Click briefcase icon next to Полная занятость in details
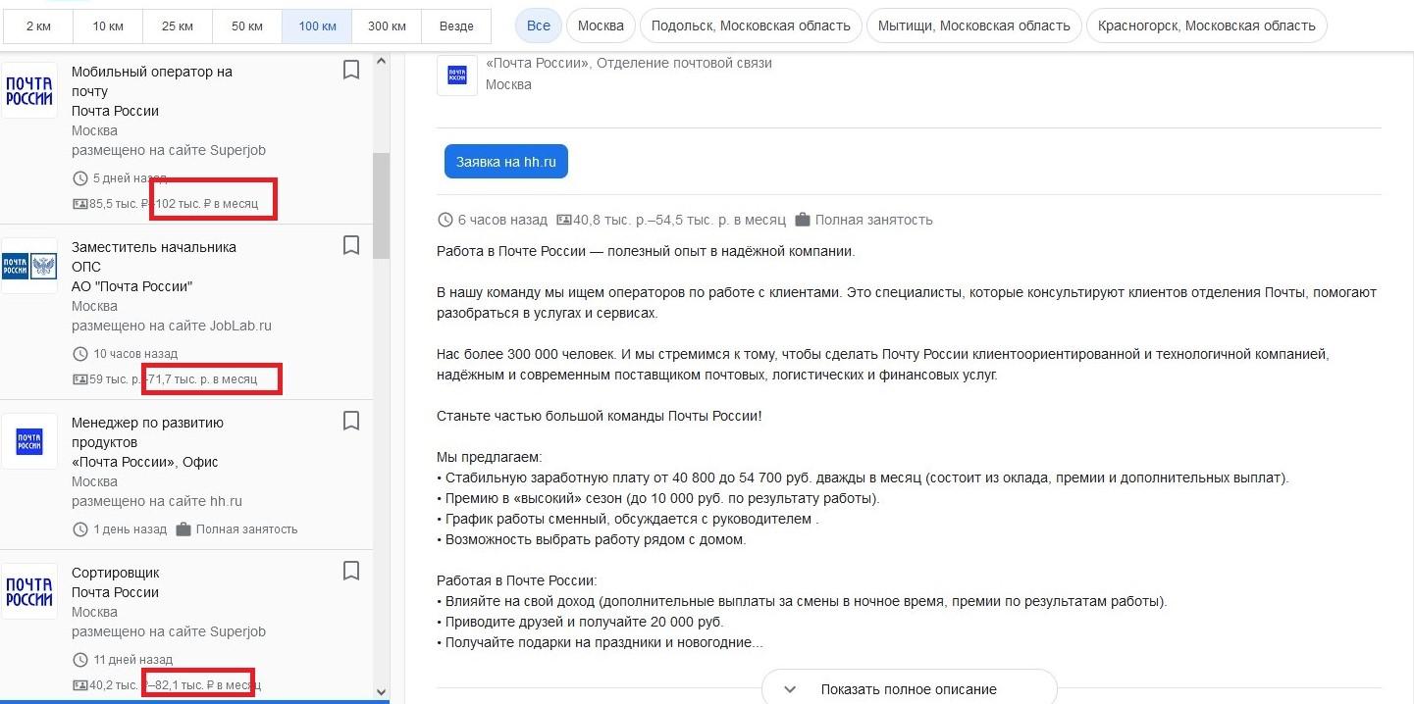The image size is (1414, 704). tap(803, 220)
